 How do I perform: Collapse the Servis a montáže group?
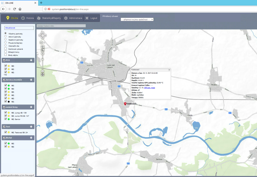pos(31,80)
